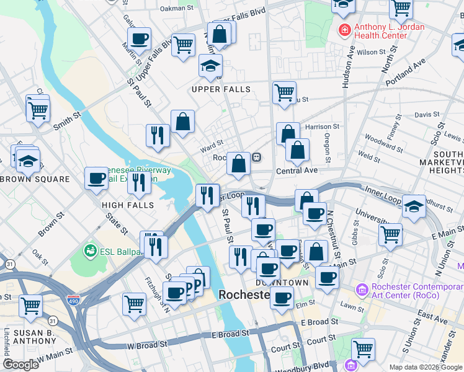Click the 'ESL Ballpark' text label
Image resolution: width=464 pixels, height=372 pixels.
tap(122, 252)
